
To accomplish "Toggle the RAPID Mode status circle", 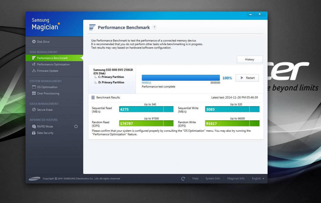I will tap(76, 126).
